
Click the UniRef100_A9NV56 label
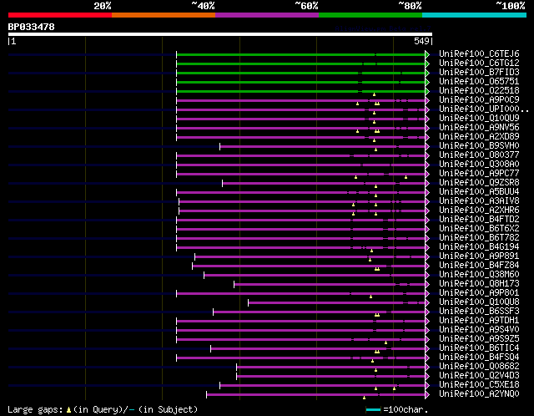click(x=479, y=127)
